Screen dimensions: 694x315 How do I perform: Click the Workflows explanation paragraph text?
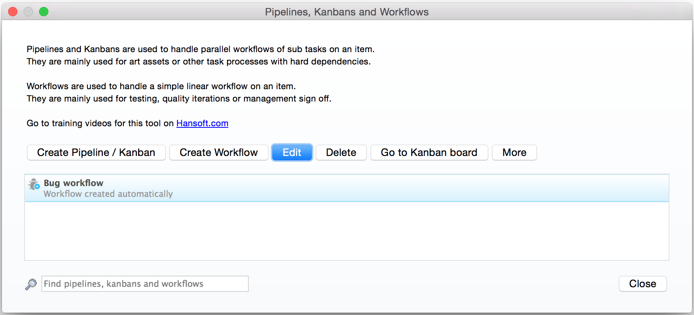179,92
